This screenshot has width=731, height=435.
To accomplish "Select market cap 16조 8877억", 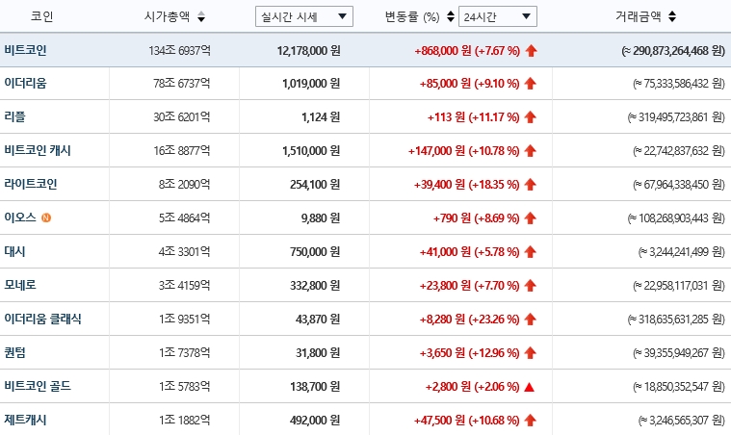I will tap(182, 151).
